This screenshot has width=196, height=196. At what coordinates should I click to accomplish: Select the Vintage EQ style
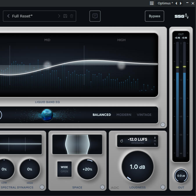pos(144,115)
